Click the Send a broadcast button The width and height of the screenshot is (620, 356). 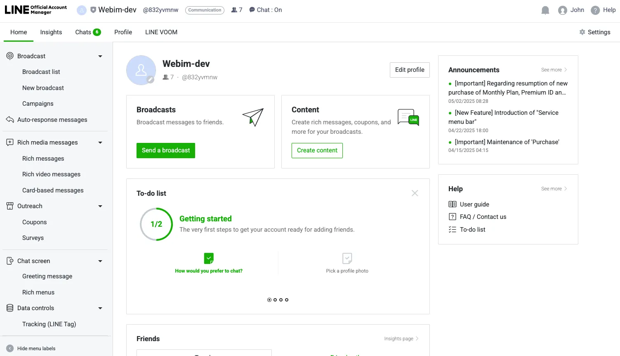166,150
